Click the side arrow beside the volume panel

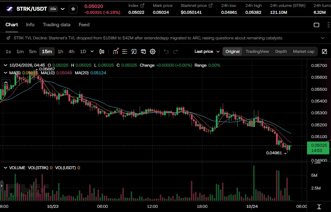2,186
